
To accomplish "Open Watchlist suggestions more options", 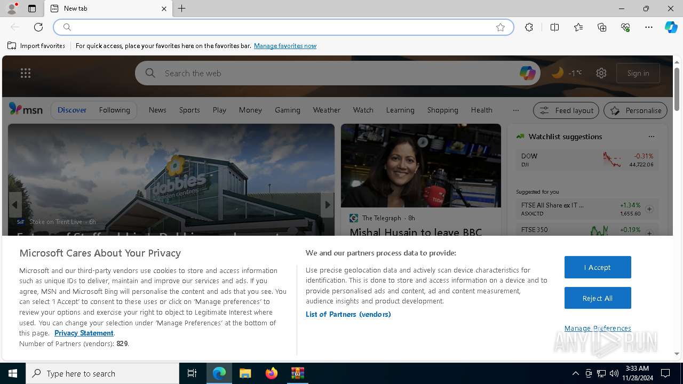I will [651, 137].
